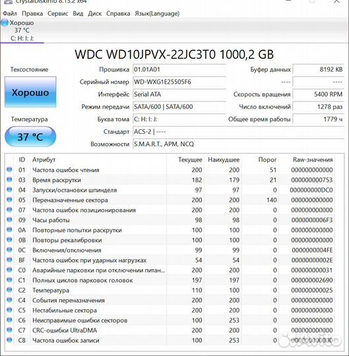
Task: Click the blue disk status icon in disk tab
Action: click(5, 23)
